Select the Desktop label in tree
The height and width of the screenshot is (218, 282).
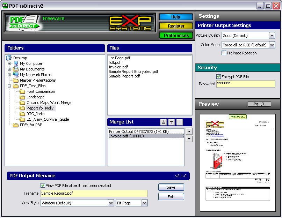click(x=20, y=58)
